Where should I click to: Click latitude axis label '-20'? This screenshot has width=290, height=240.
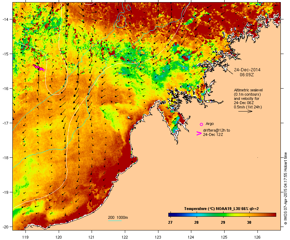tap(5, 227)
